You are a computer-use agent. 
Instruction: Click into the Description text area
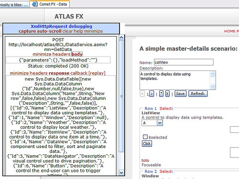coord(175,80)
